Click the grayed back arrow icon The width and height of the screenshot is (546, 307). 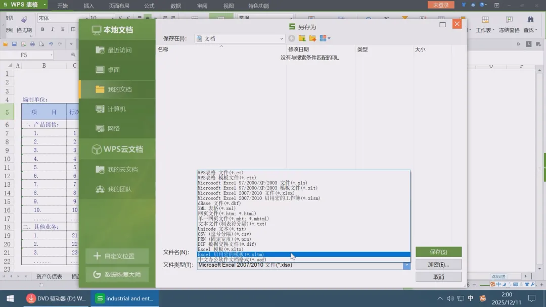292,38
